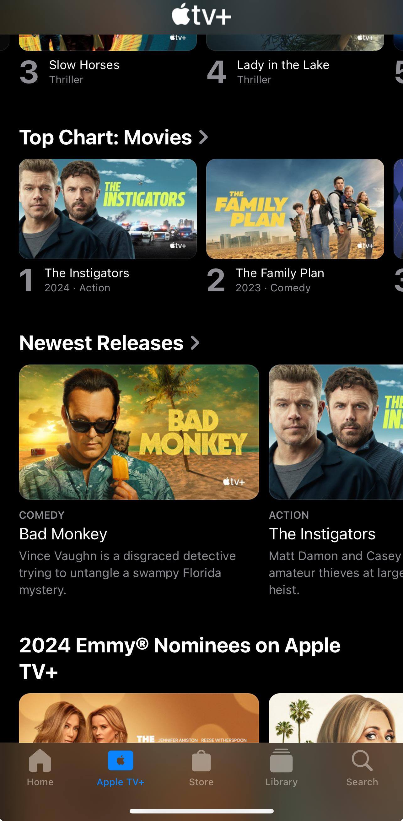This screenshot has width=403, height=821.
Task: Open The Instigators in Newest Releases
Action: coord(336,432)
